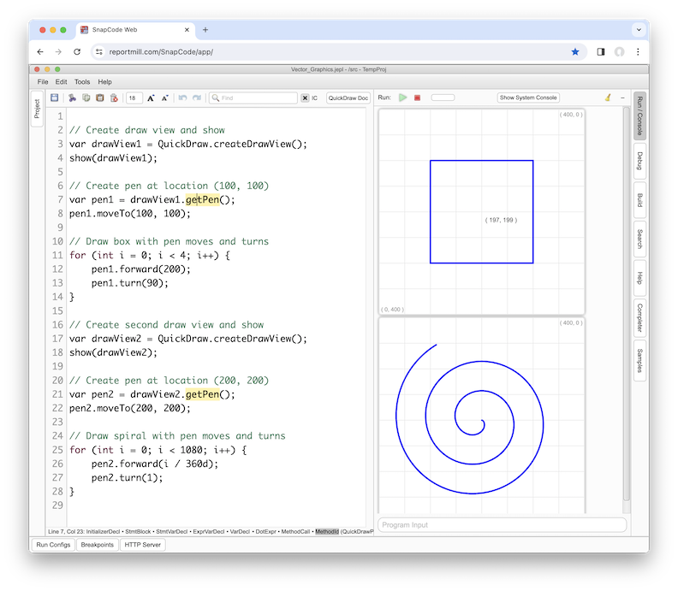Screen dimensions: 678x591
Task: Expand browser tab search chevron
Action: pos(639,30)
